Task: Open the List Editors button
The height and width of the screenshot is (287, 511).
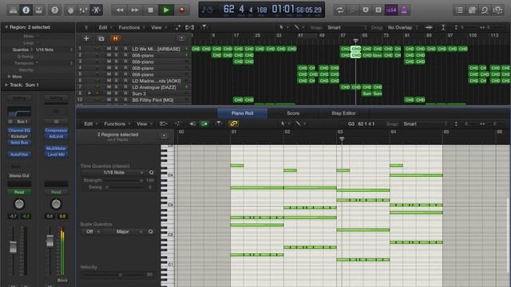Action: [x=459, y=10]
